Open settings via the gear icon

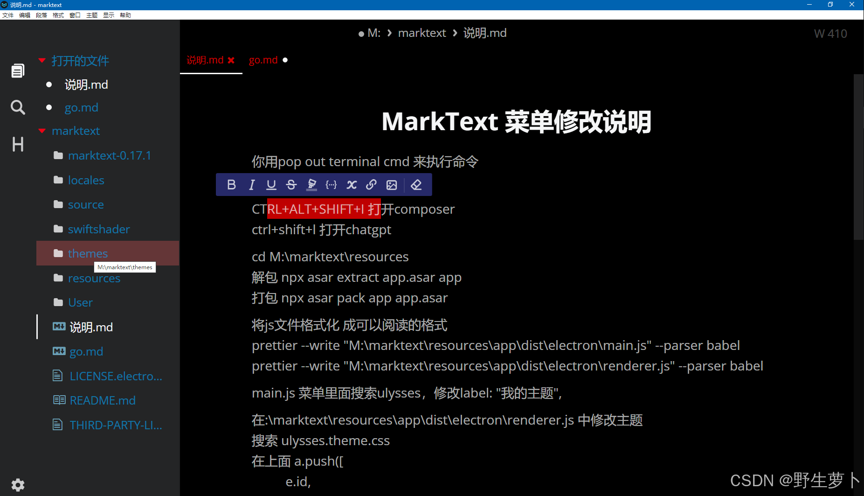click(17, 485)
